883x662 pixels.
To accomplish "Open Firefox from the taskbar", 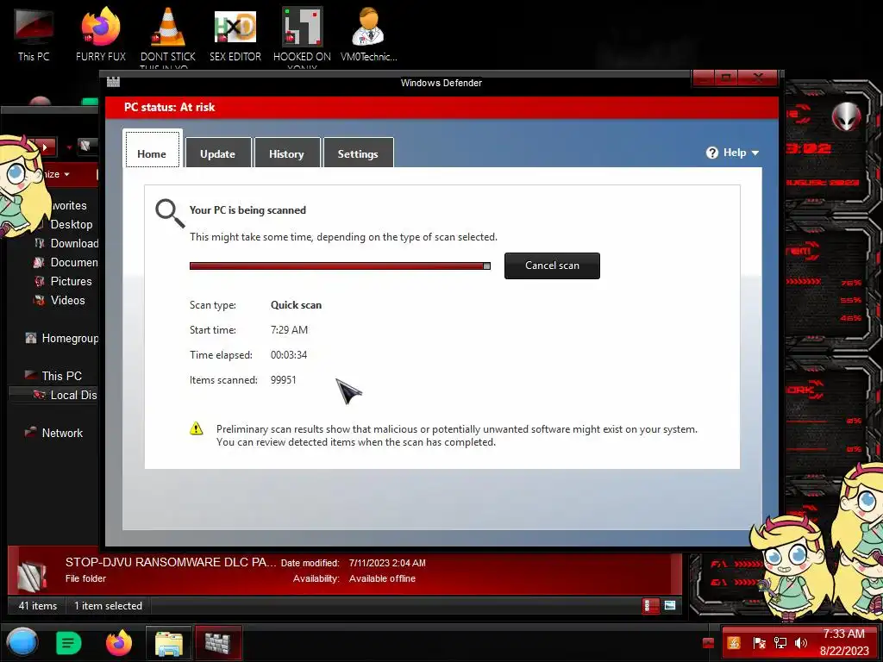I will (x=119, y=642).
